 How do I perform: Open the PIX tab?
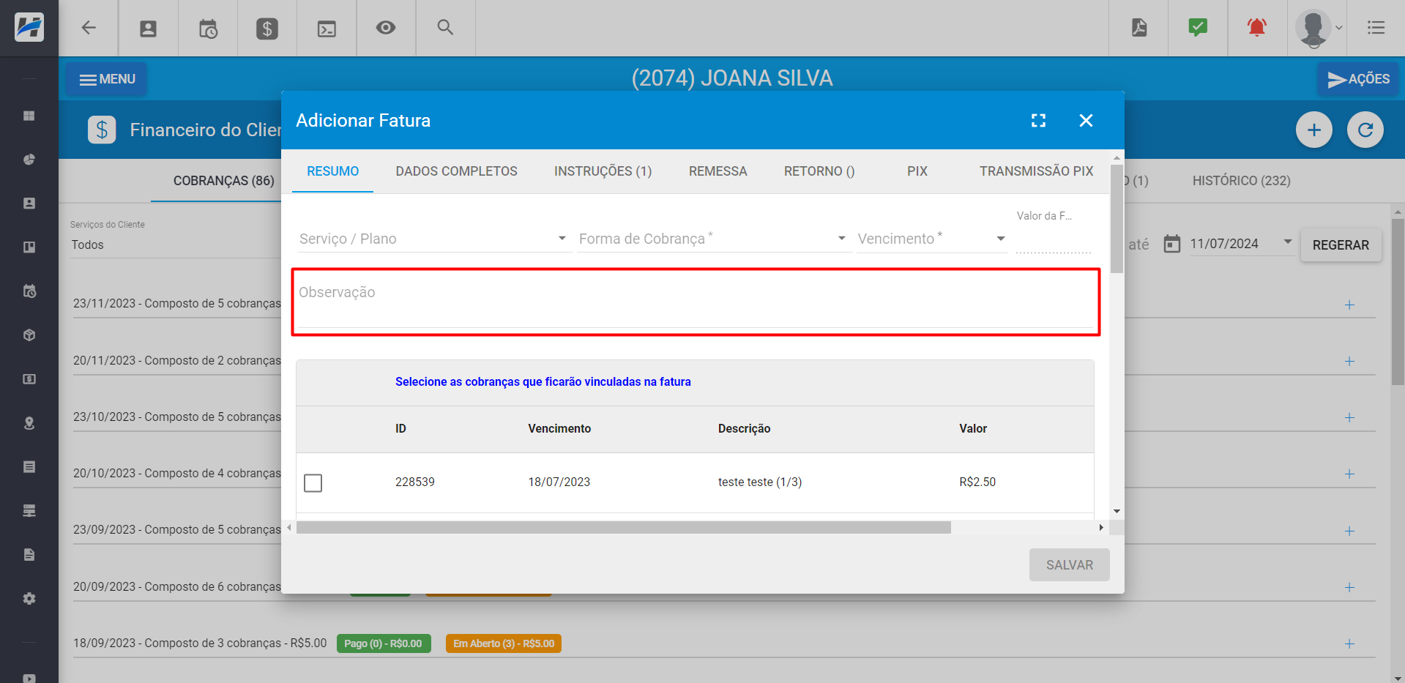click(917, 171)
